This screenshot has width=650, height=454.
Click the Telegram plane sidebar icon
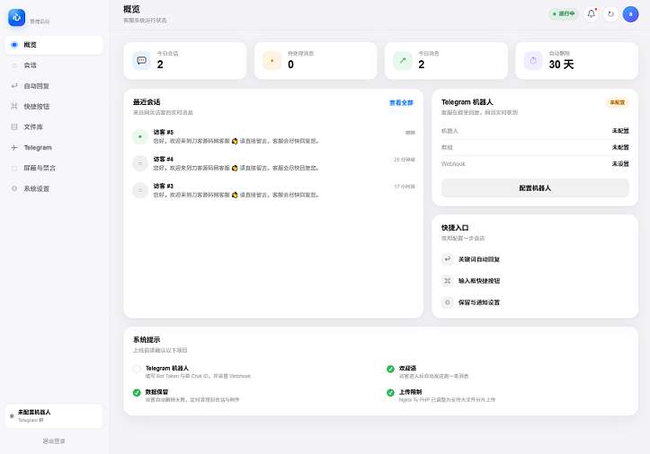click(14, 147)
